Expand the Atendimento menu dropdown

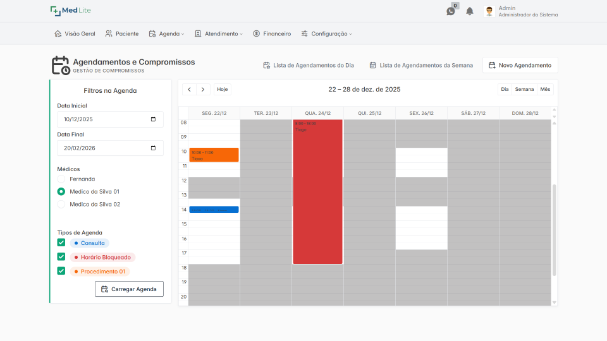tap(219, 33)
